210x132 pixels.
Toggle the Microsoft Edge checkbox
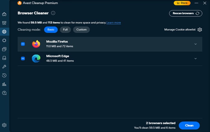click(x=23, y=58)
